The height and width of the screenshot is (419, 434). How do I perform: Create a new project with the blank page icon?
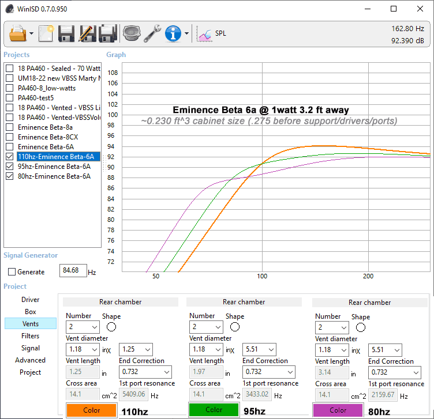point(46,33)
